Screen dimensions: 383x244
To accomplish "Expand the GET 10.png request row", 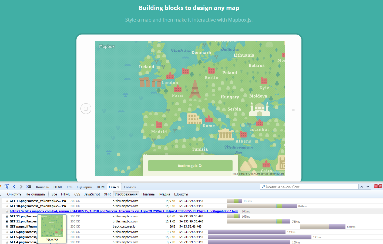I will click(7, 206).
